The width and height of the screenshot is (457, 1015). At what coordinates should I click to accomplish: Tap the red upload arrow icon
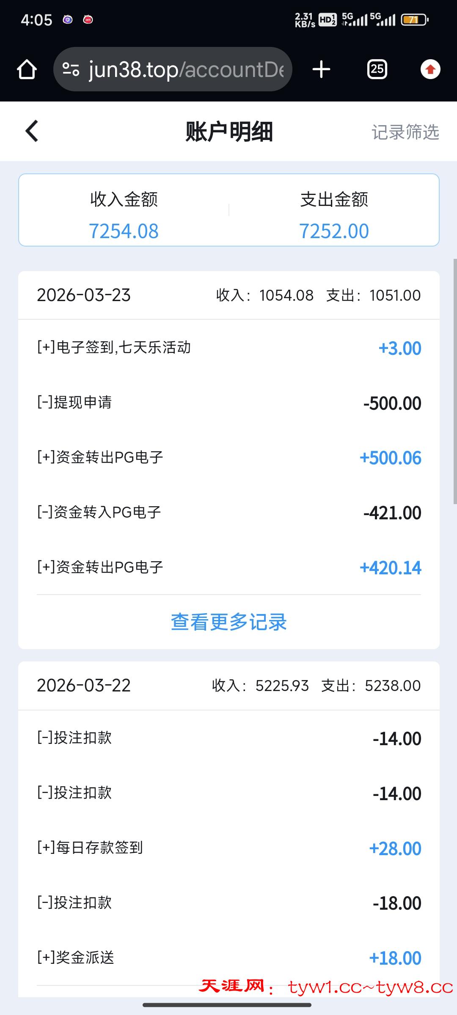(430, 69)
